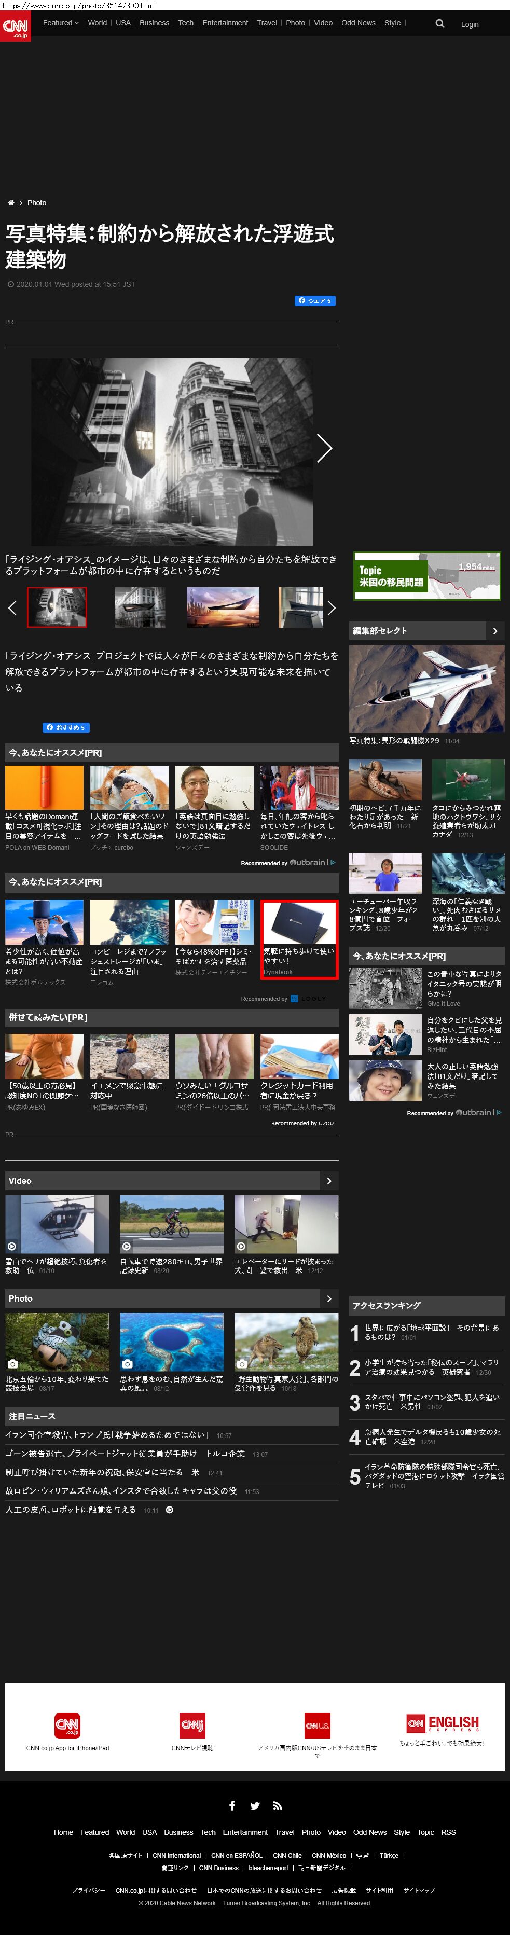The height and width of the screenshot is (1935, 510).
Task: Expand the 編集部セレクト section chevron
Action: click(494, 631)
